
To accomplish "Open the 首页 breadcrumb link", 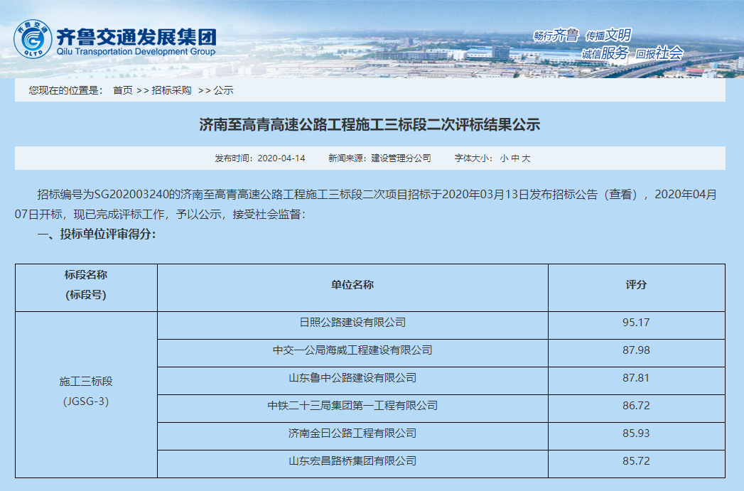I will 122,90.
